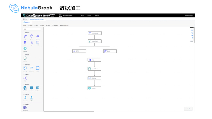Select the subflow node icon
This screenshot has height=119, width=212.
coord(31,98)
